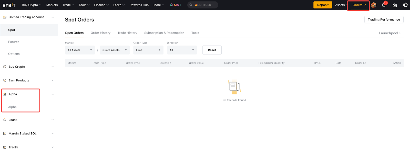Open the notifications bell icon

tap(384, 5)
